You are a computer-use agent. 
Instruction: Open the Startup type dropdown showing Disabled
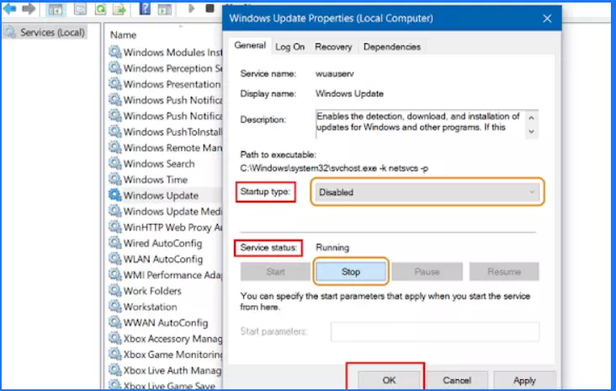[427, 192]
